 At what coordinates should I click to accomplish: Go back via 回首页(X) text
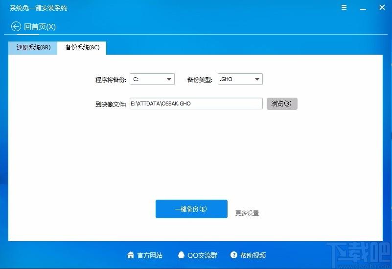pos(40,27)
